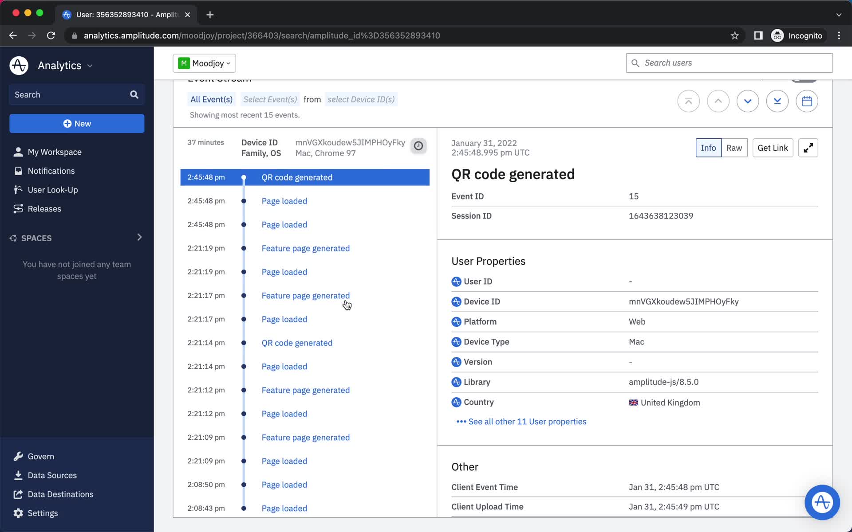Open the Govern menu item
The height and width of the screenshot is (532, 852).
(40, 456)
